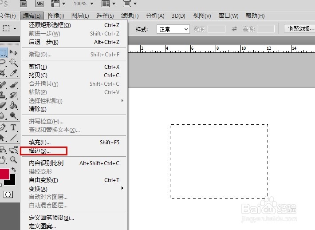Choose 定义图案... menu entry

pos(74,226)
